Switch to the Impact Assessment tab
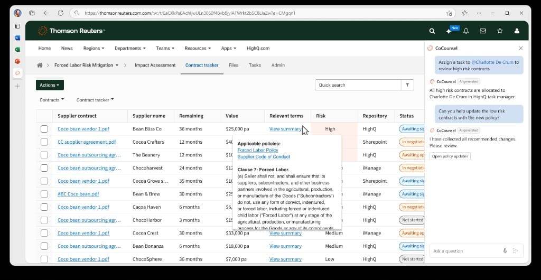The image size is (541, 280). click(x=155, y=65)
